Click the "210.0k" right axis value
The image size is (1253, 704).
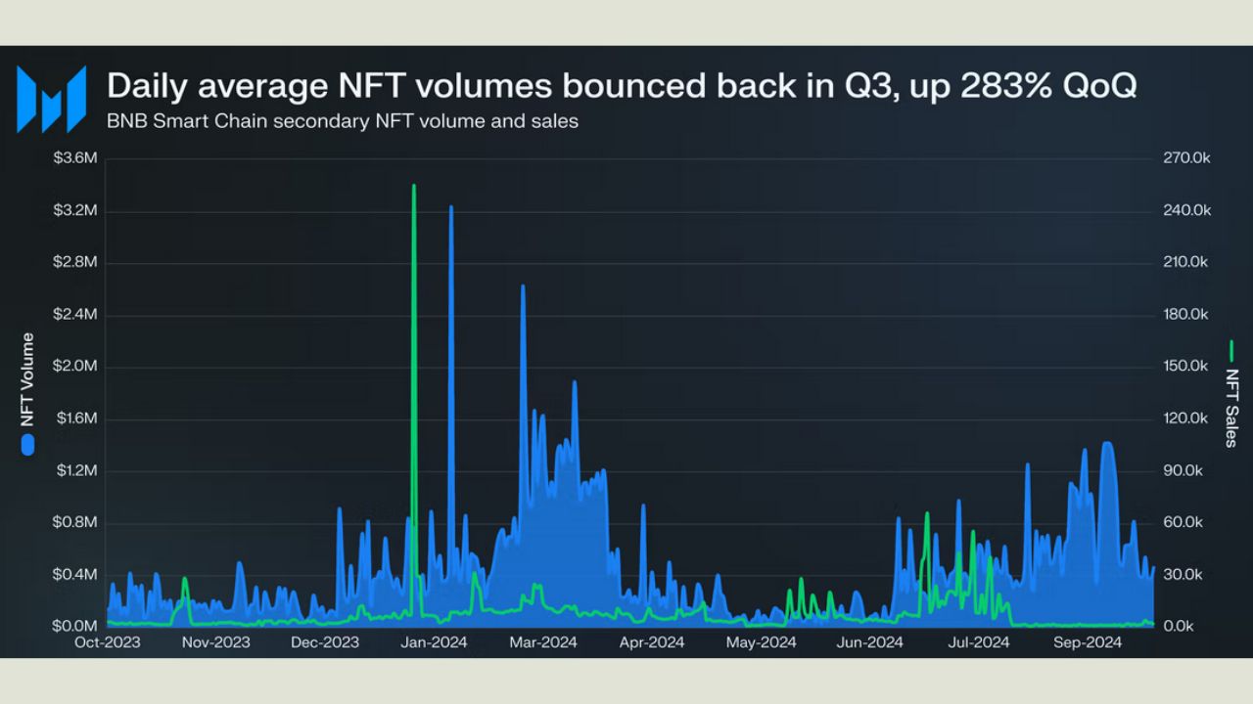(x=1186, y=262)
